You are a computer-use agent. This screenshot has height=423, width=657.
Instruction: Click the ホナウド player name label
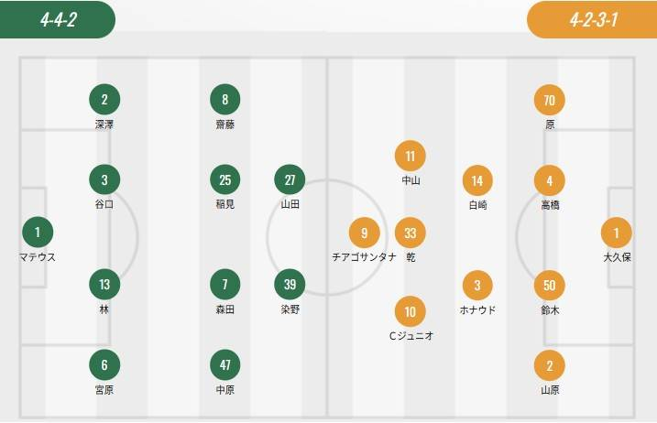pyautogui.click(x=477, y=309)
